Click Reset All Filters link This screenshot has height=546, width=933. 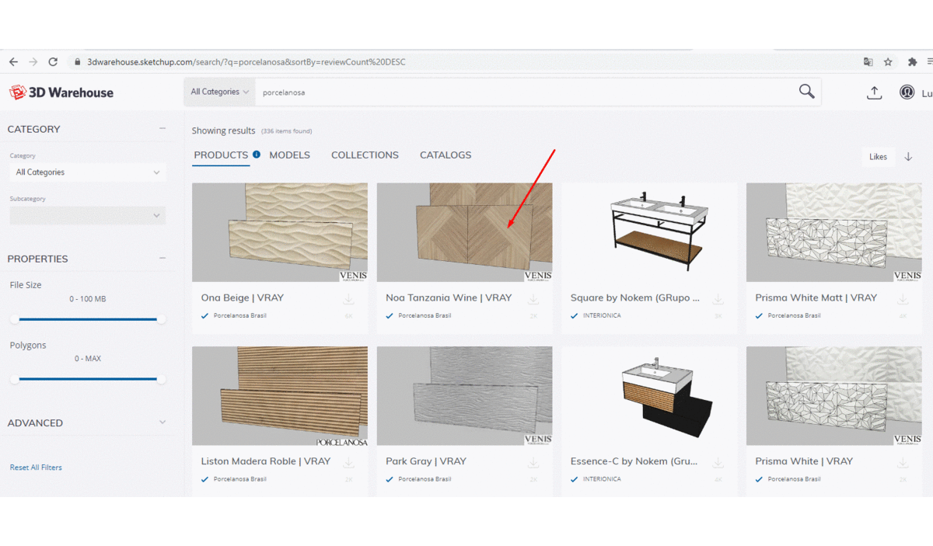tap(36, 468)
